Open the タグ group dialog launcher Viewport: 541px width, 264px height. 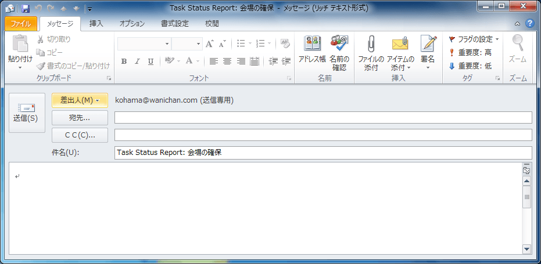(497, 78)
